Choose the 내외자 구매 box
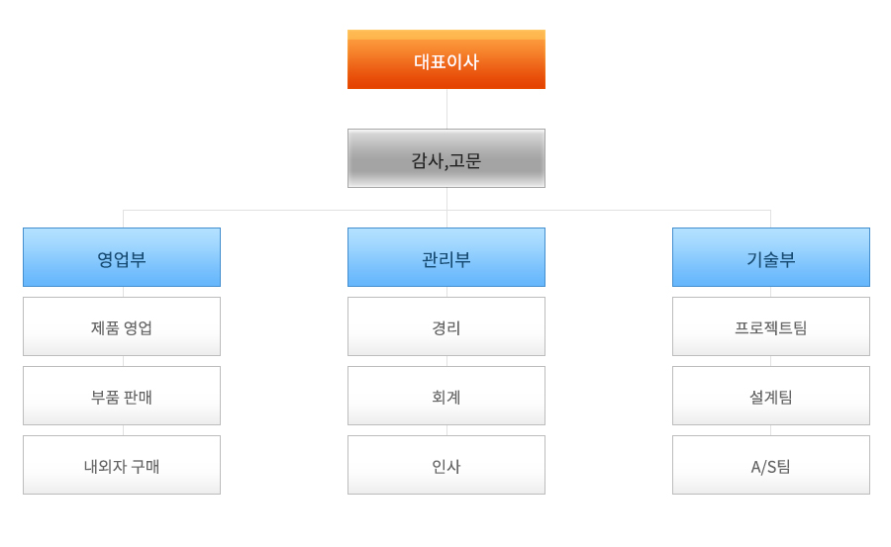This screenshot has width=891, height=547. 122,465
